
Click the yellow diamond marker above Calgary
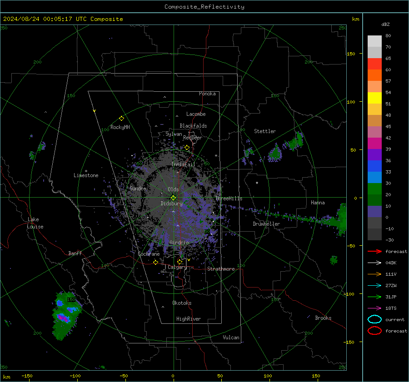[x=180, y=262]
